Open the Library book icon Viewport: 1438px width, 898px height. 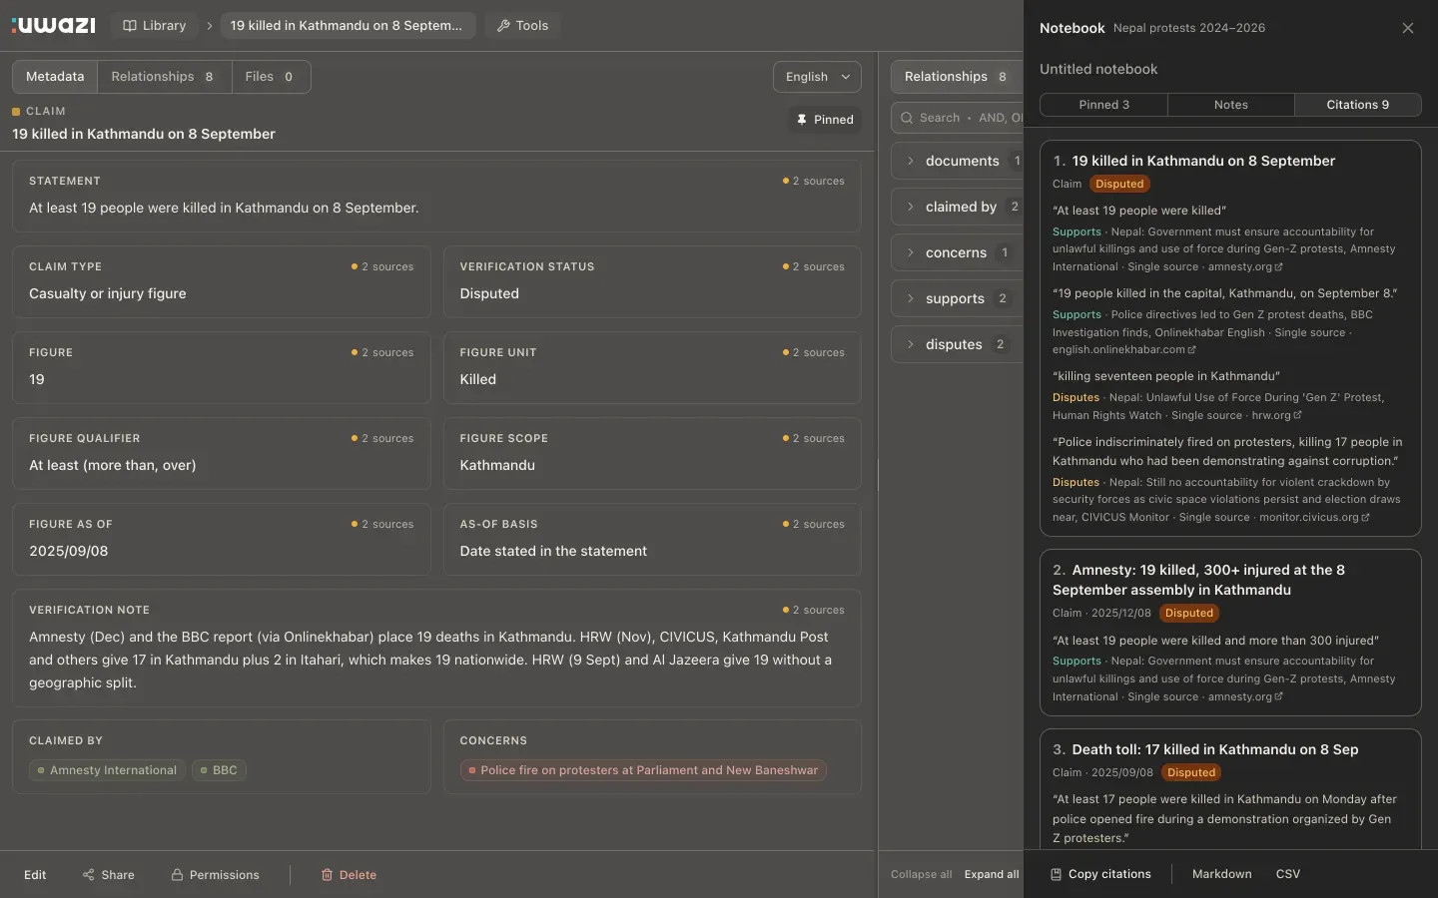pyautogui.click(x=130, y=26)
